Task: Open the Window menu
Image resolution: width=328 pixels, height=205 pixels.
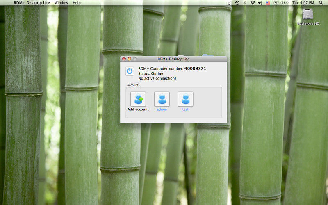Action: coord(61,3)
